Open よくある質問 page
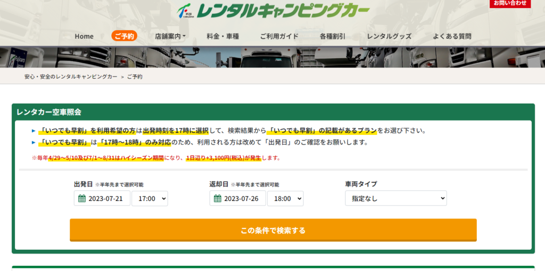The height and width of the screenshot is (271, 545). pos(452,36)
